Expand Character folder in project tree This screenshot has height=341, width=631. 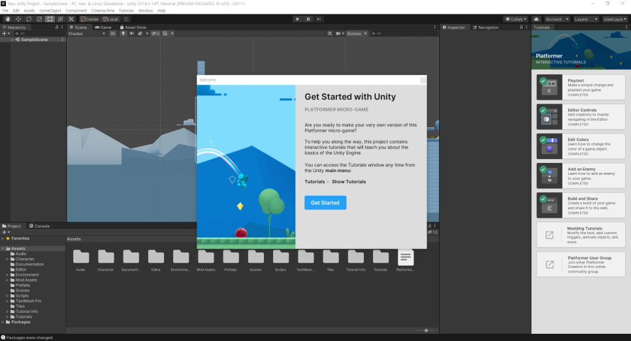click(7, 259)
